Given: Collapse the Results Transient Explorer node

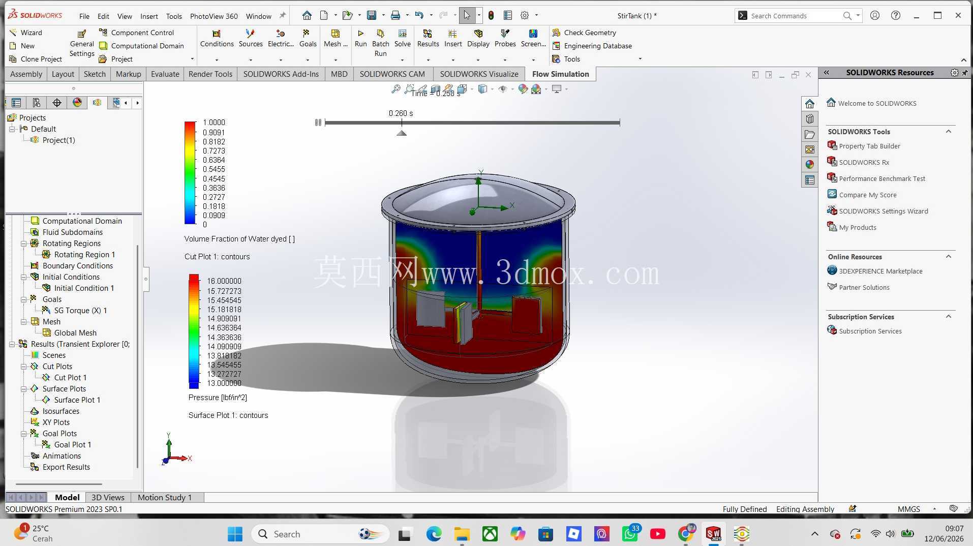Looking at the screenshot, I should click(12, 344).
